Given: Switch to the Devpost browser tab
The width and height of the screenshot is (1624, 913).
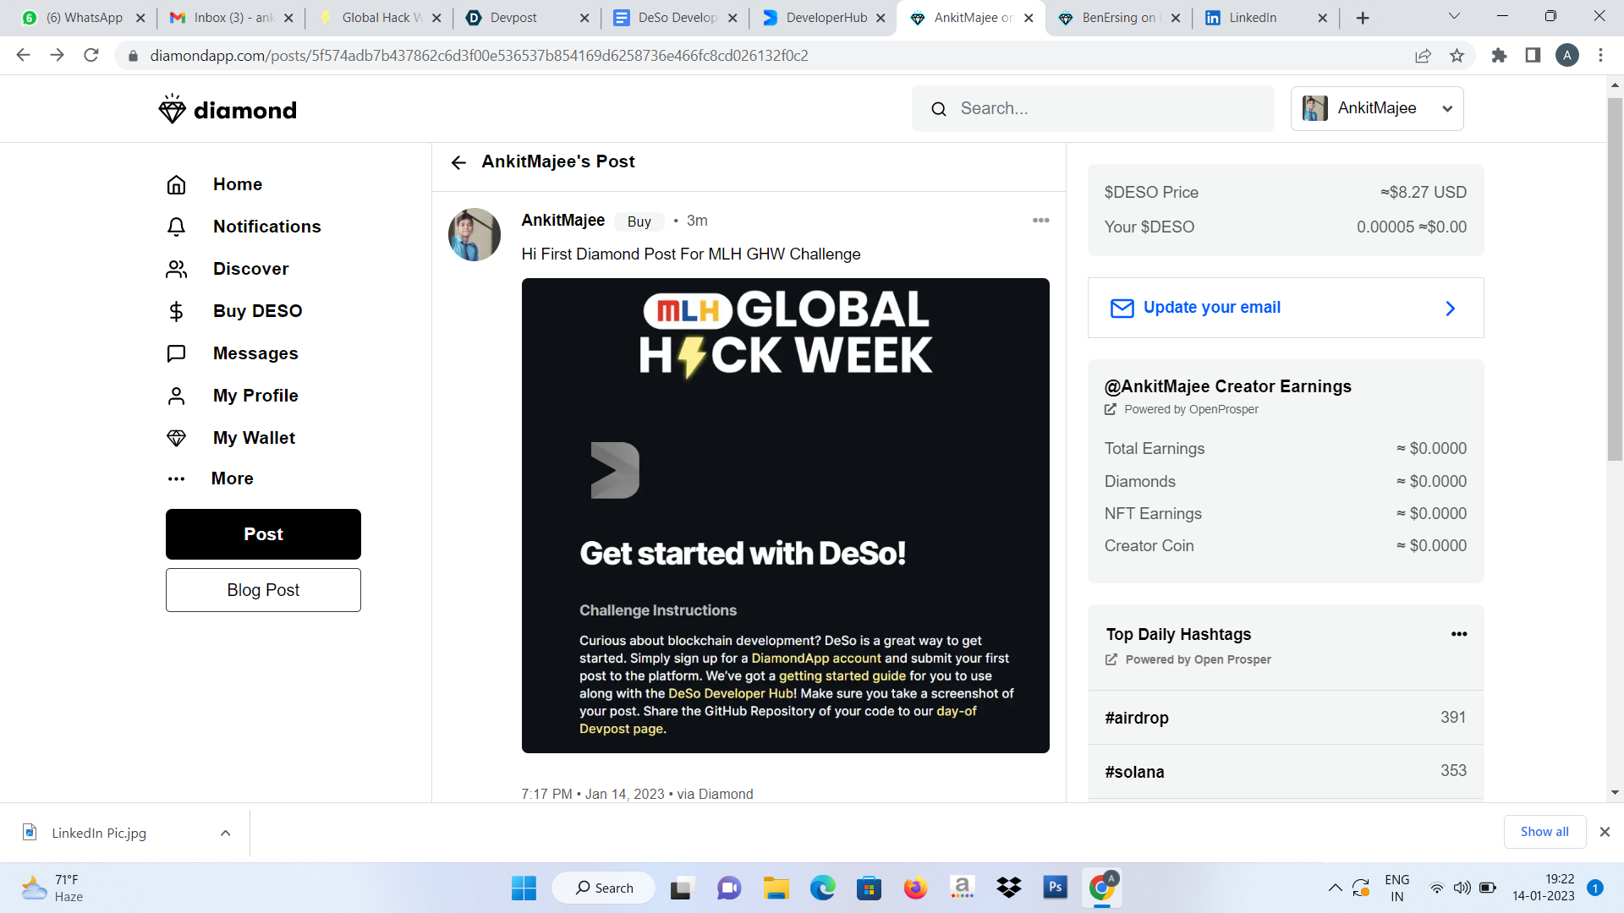Looking at the screenshot, I should tap(513, 18).
